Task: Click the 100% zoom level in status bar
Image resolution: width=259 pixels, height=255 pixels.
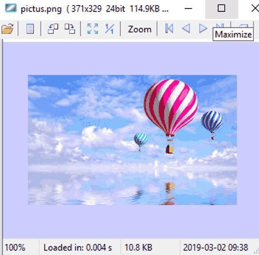Action: pyautogui.click(x=15, y=248)
